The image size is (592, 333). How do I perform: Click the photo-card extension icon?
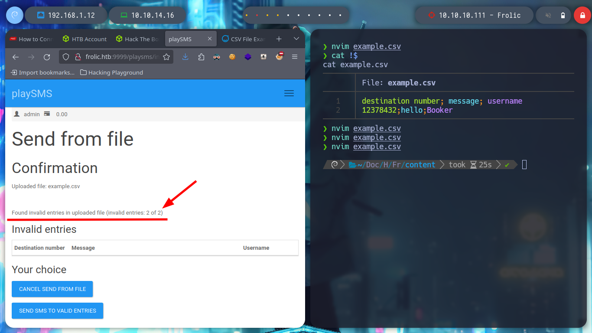click(x=263, y=57)
